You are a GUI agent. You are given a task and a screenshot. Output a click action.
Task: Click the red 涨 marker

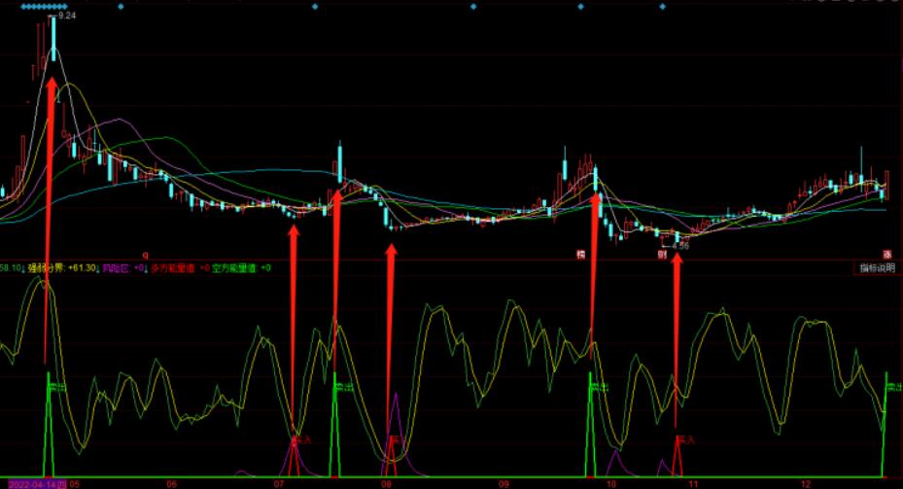click(886, 255)
